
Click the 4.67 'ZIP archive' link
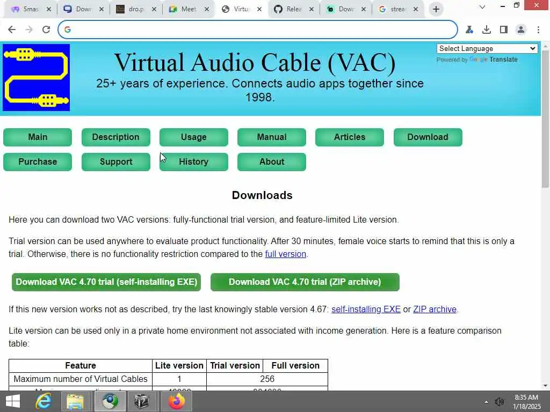click(435, 310)
